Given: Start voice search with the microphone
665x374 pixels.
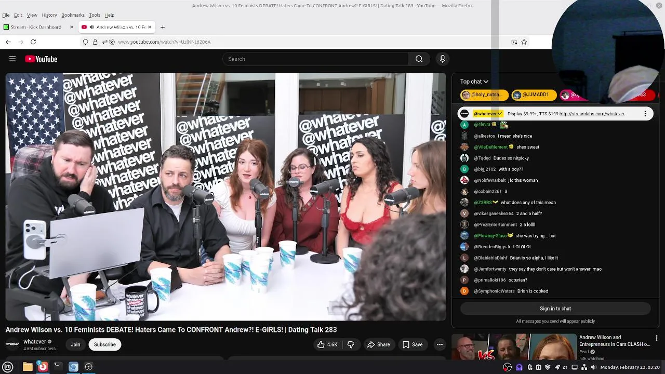Looking at the screenshot, I should click(443, 59).
